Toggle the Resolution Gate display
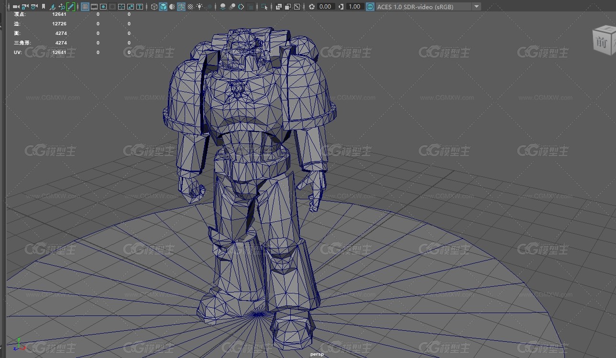The image size is (616, 358). click(103, 7)
